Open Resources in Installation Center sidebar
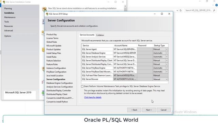The height and width of the screenshot is (123, 218). click(x=9, y=26)
